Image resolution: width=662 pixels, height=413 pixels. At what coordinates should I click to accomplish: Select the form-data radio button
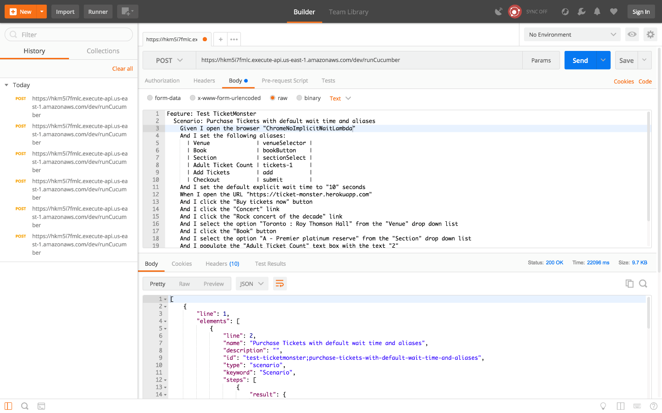click(150, 98)
